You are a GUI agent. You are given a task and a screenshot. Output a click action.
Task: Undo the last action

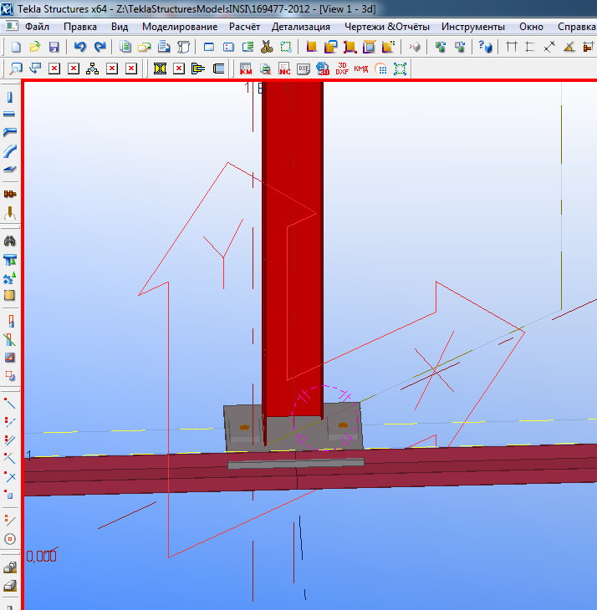pos(80,47)
